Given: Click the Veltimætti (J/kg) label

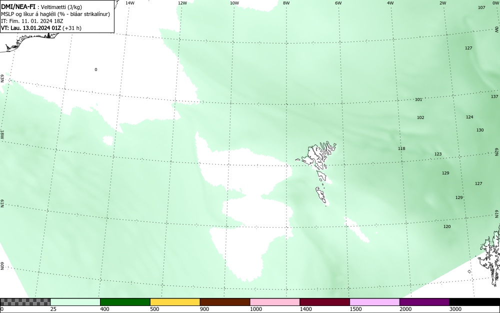Looking at the screenshot, I should coord(61,7).
